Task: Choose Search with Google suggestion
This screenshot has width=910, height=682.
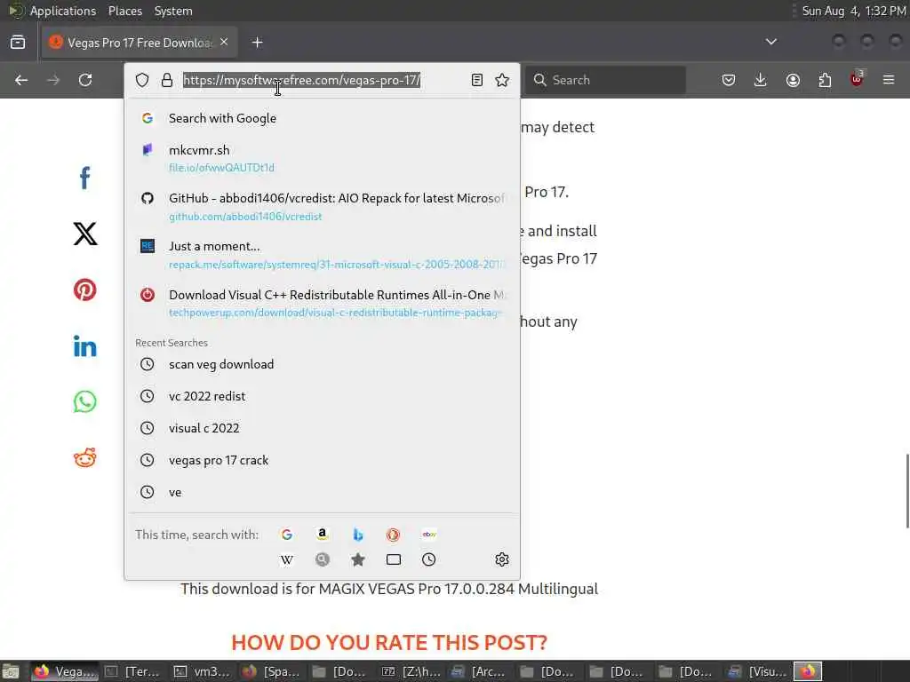Action: (x=322, y=118)
